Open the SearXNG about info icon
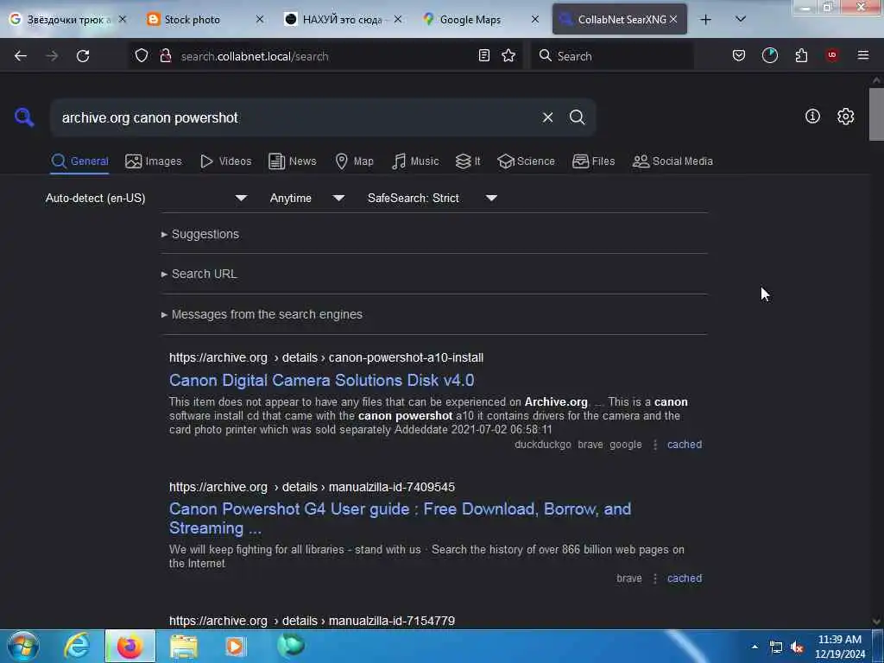This screenshot has height=663, width=884. pos(812,117)
